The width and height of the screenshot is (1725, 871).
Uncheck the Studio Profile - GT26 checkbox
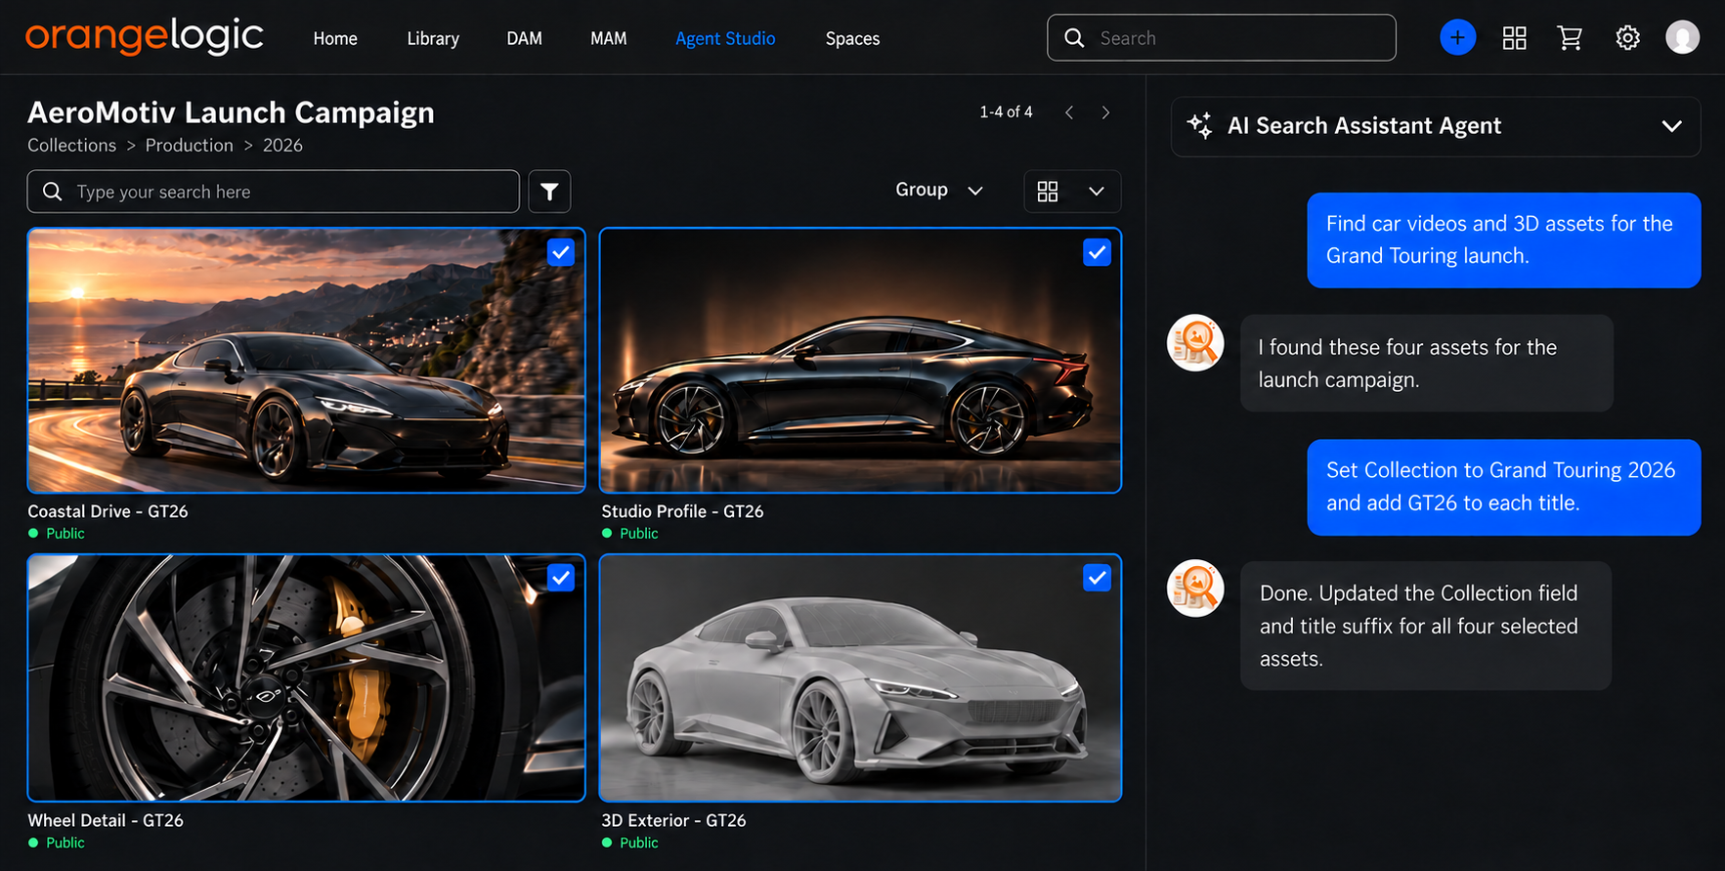[x=1097, y=252]
